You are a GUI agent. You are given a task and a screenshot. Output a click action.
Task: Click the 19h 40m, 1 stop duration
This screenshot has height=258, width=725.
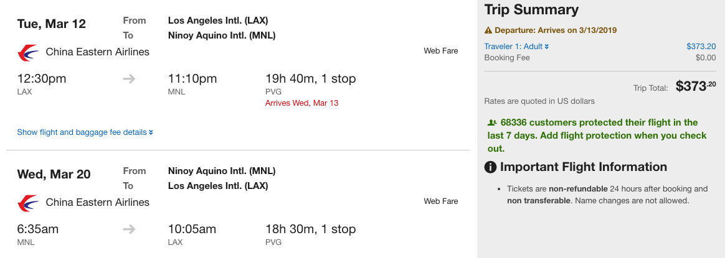click(310, 79)
